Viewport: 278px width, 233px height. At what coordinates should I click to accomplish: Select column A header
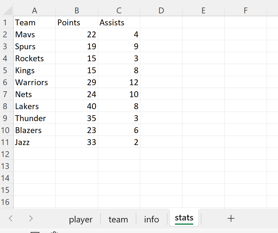coord(34,11)
